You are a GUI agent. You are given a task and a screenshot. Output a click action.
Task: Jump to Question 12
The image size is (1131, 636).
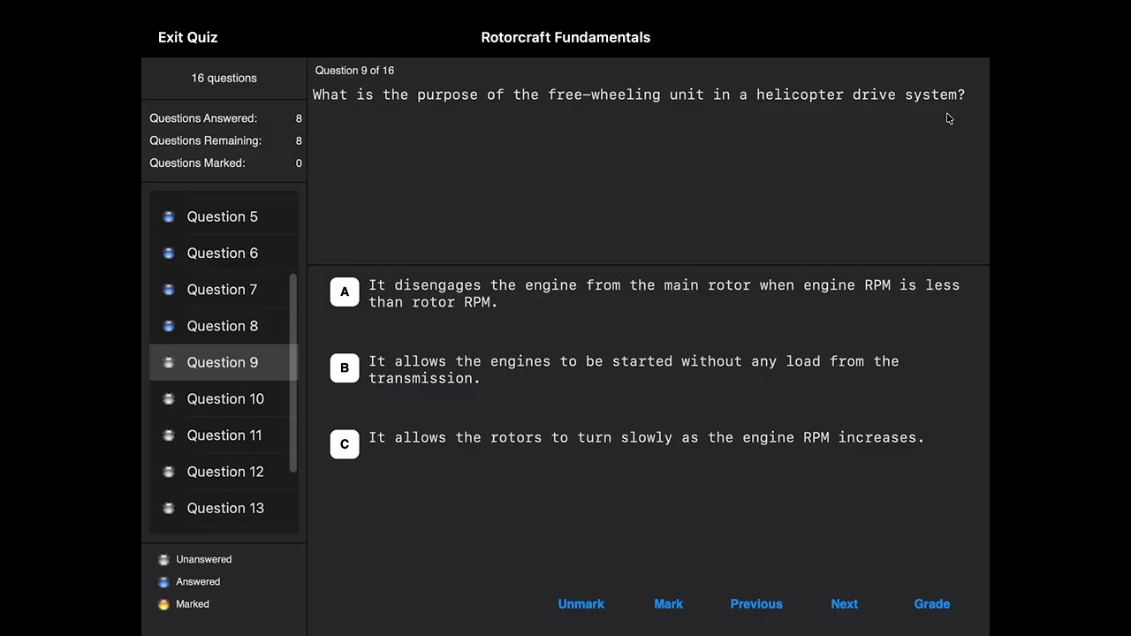point(224,472)
